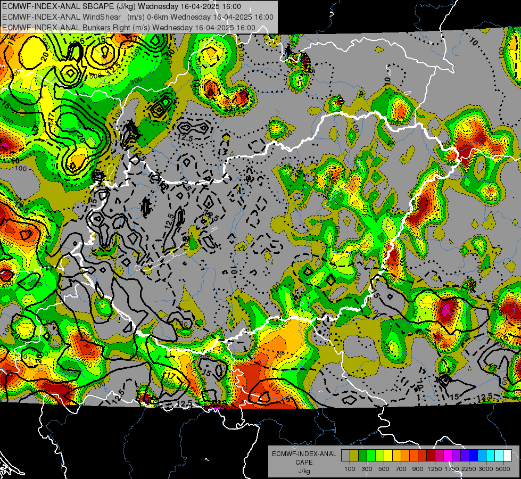521x479 pixels.
Task: Pick the pure yellow legend swatch
Action: click(388, 456)
